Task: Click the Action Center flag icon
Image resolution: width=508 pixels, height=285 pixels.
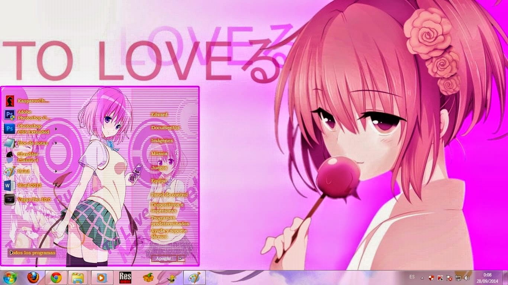Action: pyautogui.click(x=449, y=278)
